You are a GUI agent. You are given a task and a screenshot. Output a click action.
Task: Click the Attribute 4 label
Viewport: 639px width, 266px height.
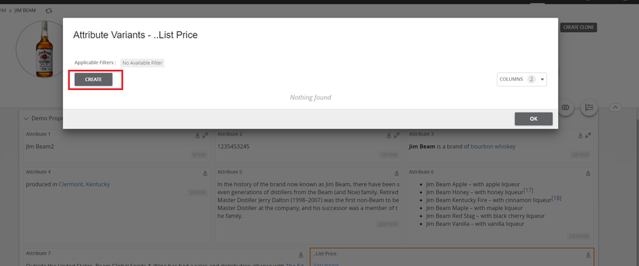38,172
